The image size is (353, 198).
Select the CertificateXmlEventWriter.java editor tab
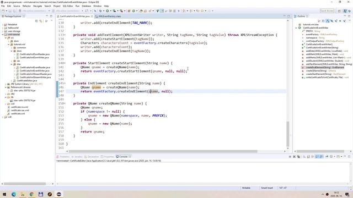click(x=74, y=16)
